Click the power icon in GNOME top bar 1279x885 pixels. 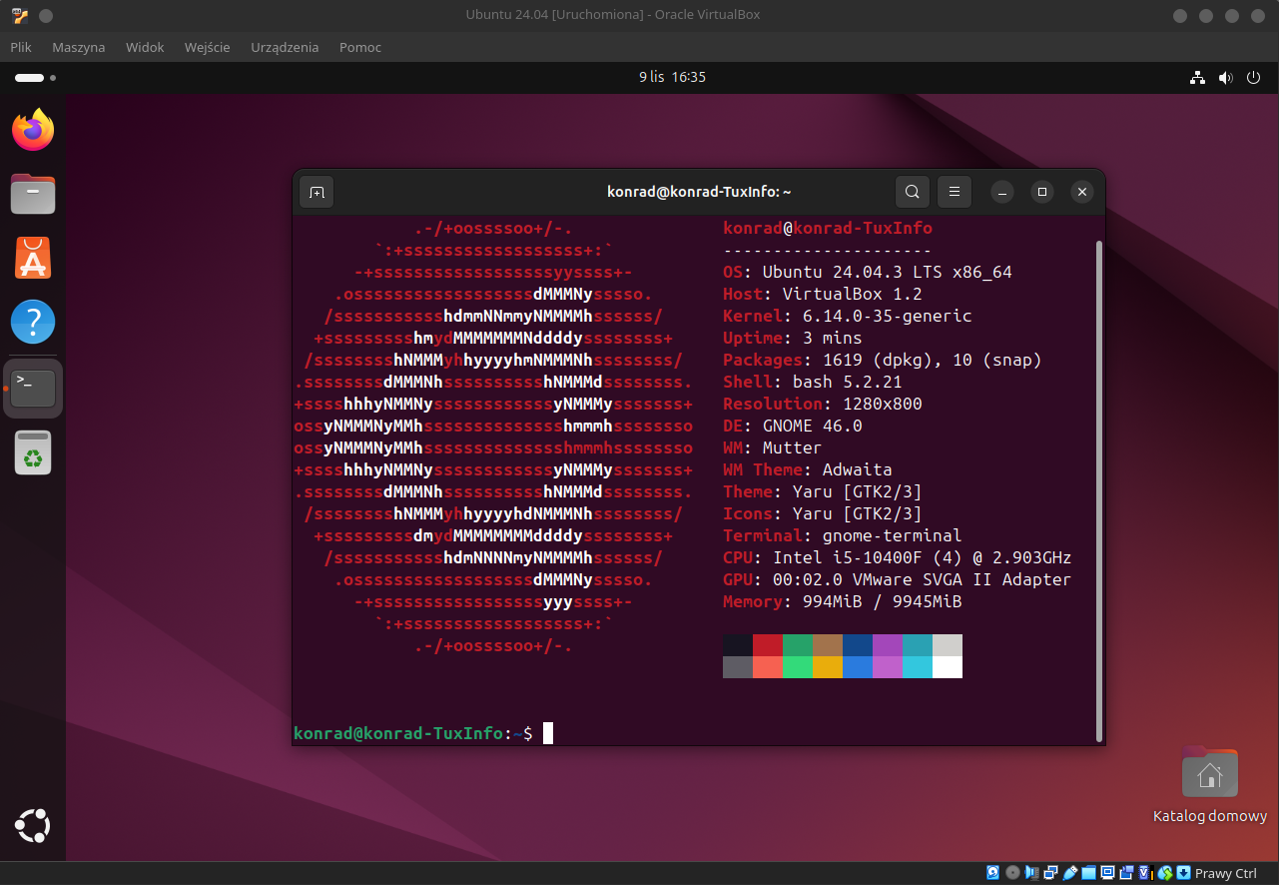pos(1254,77)
